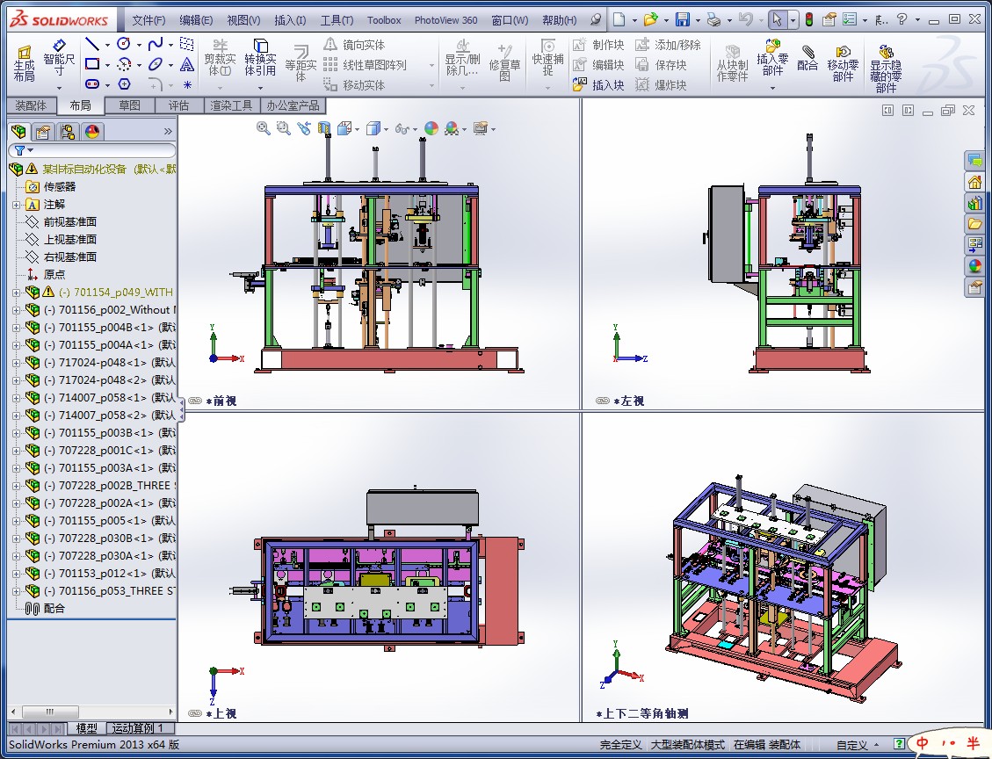This screenshot has height=759, width=992.
Task: Expand the FeatureManager panel tabs chevron
Action: point(168,132)
